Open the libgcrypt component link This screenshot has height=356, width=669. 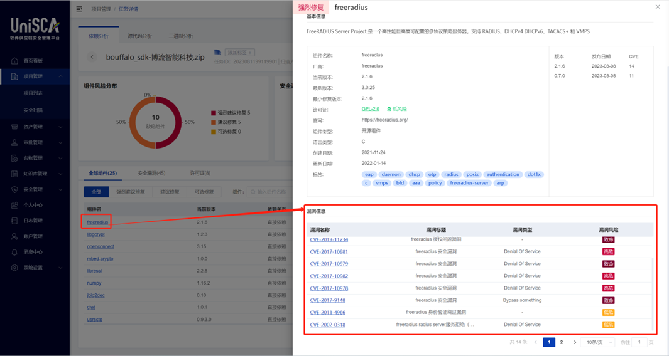click(95, 234)
